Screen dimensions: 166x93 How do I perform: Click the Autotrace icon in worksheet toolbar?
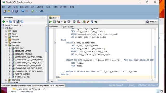click(65, 22)
